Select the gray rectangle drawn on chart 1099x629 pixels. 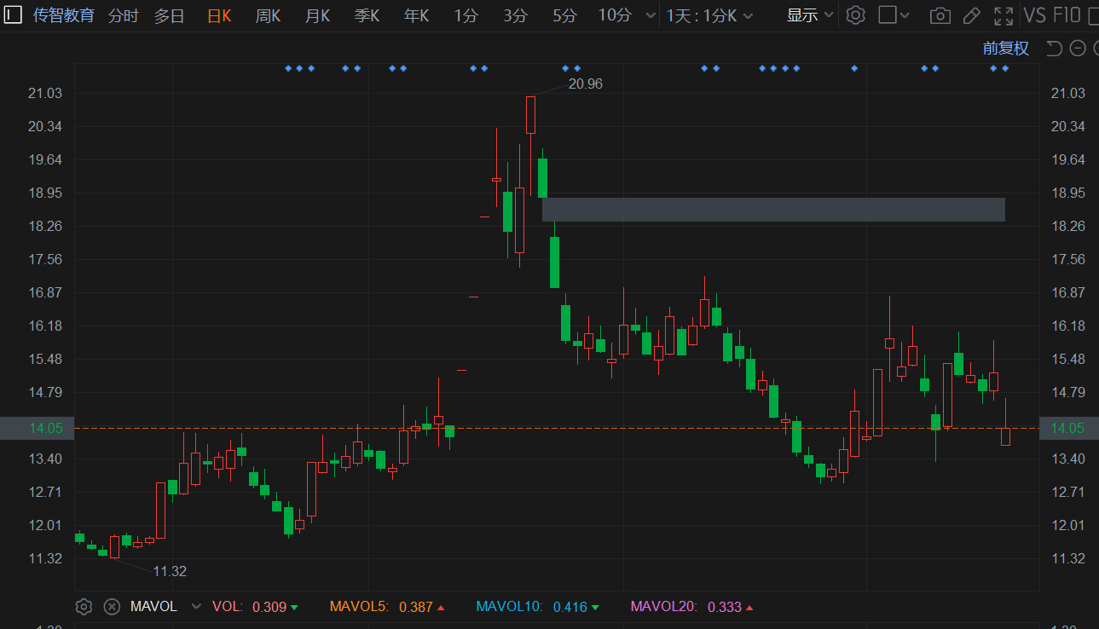click(772, 210)
